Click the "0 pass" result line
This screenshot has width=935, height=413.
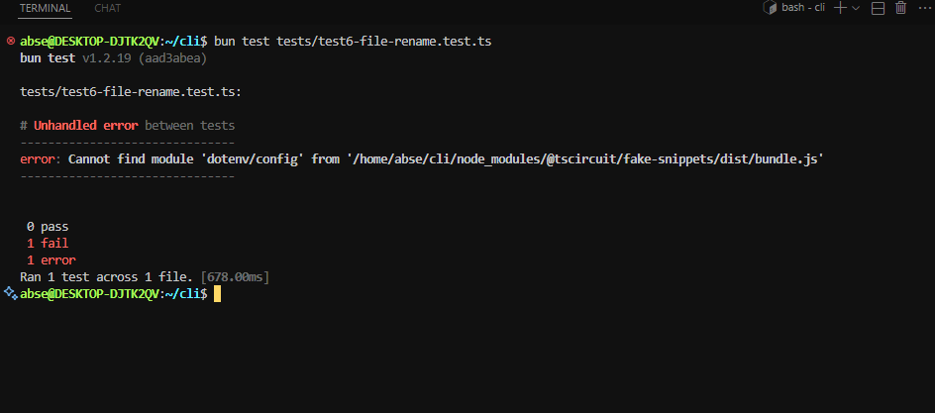48,226
